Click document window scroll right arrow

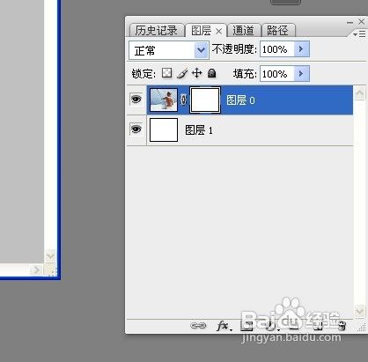[37, 270]
